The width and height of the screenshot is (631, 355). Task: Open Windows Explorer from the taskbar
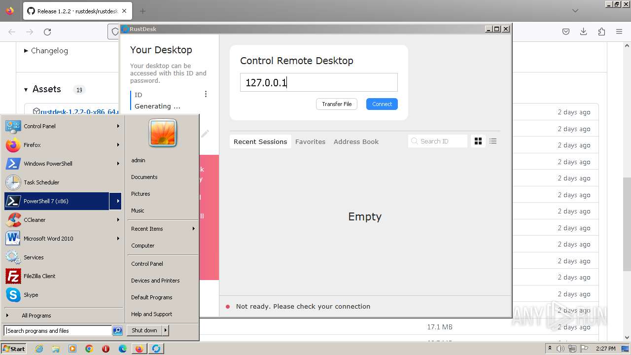point(56,349)
